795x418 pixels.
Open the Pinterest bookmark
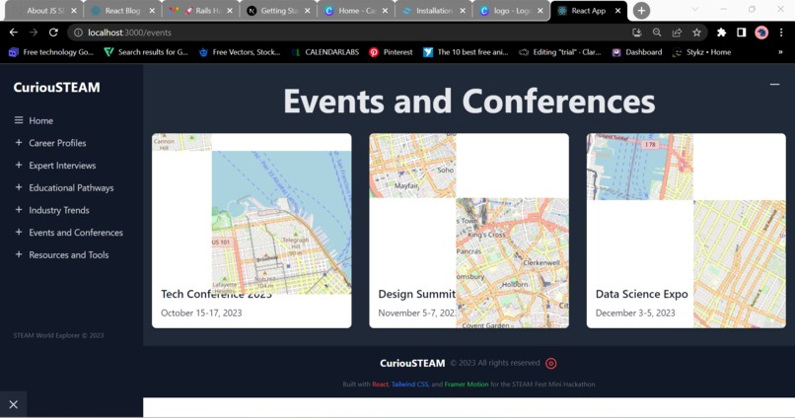(391, 52)
